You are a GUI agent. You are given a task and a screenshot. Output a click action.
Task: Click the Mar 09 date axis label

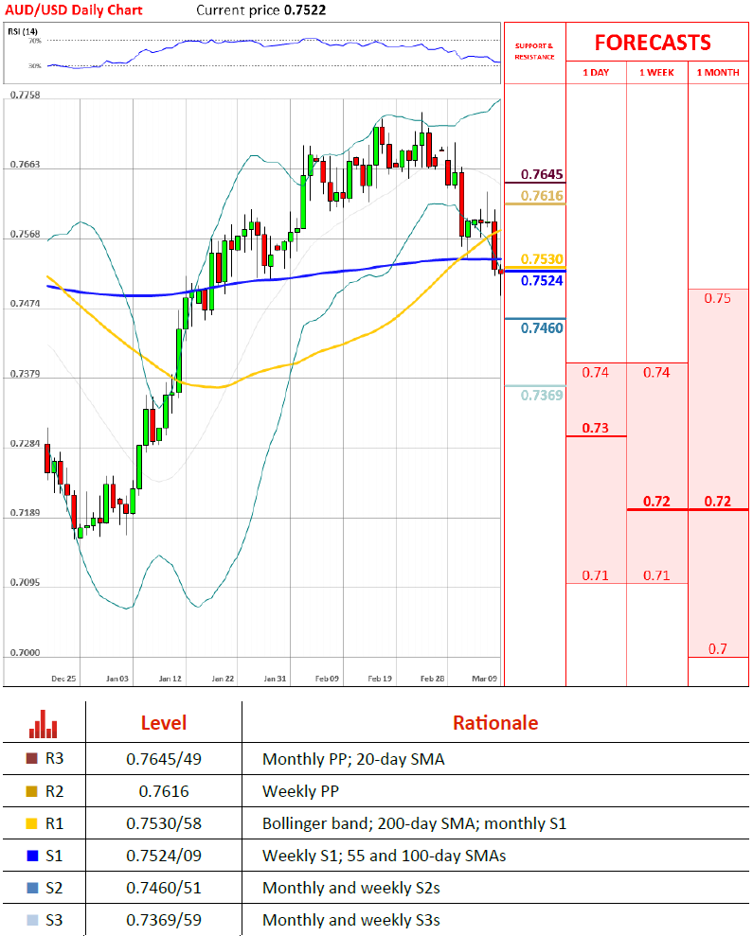tap(484, 679)
